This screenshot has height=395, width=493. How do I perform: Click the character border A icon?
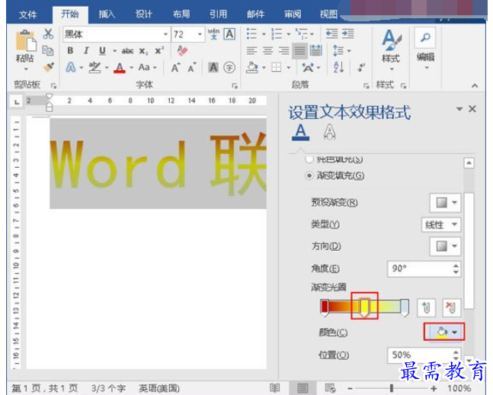(229, 34)
